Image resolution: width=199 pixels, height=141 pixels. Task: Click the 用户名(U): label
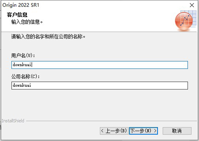click(x=23, y=56)
